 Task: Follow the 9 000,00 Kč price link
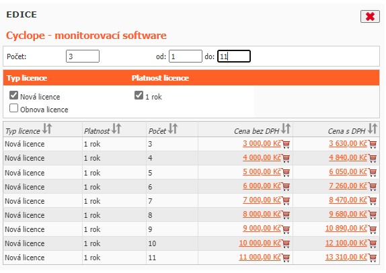tap(262, 228)
